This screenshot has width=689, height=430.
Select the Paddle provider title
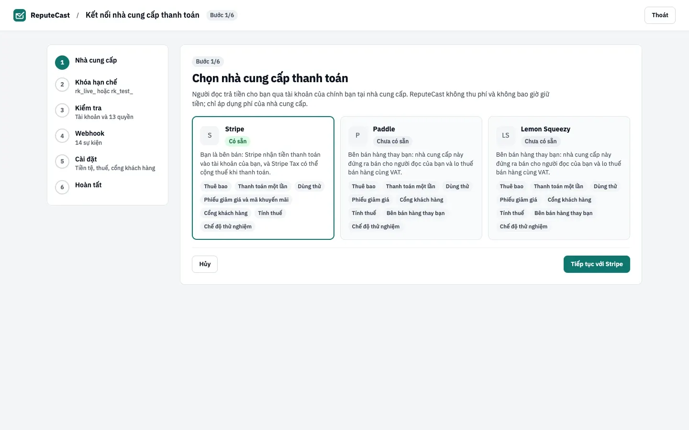point(384,129)
